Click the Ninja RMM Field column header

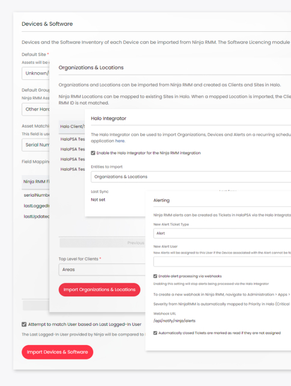(x=36, y=182)
